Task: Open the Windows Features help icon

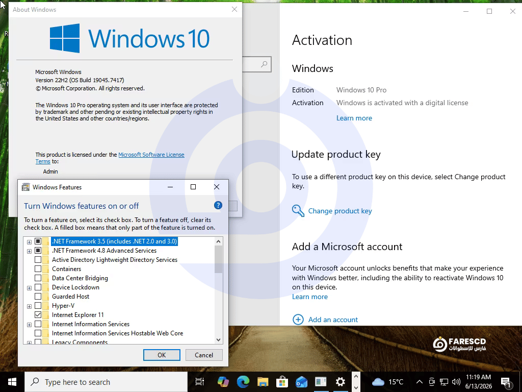Action: pos(218,205)
